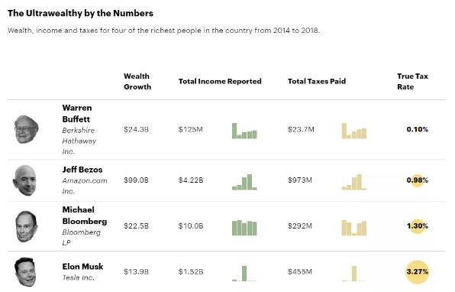Click Bezos's green income bar chart

click(x=244, y=182)
